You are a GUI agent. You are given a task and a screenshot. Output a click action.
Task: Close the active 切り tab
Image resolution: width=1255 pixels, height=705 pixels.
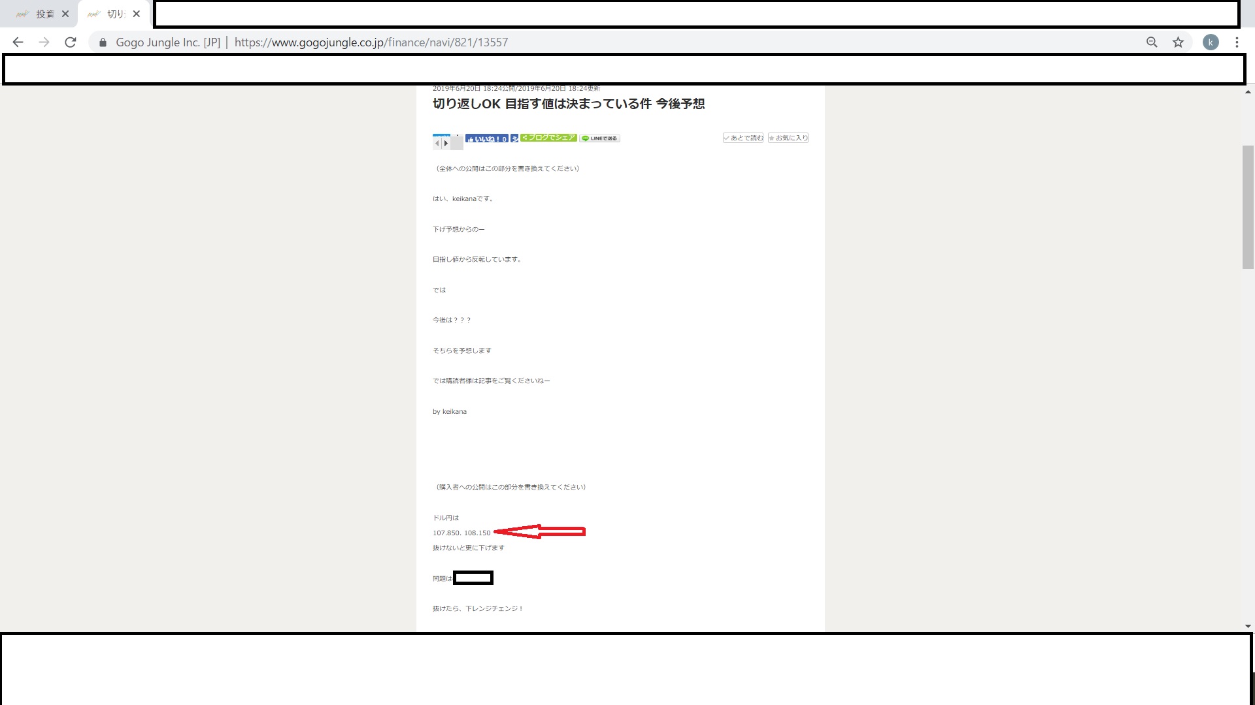pos(137,14)
